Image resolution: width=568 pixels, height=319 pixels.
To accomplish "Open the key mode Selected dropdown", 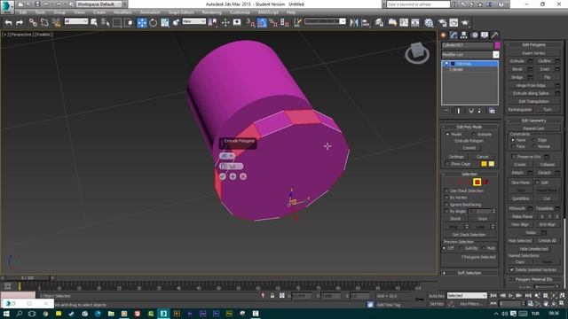I will coord(467,295).
